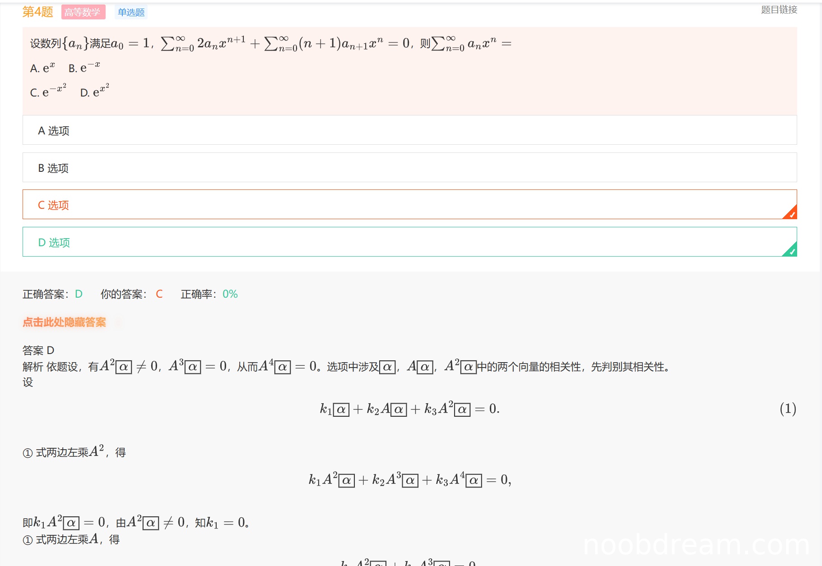Click orange checkmark corner icon on option C

[x=791, y=213]
